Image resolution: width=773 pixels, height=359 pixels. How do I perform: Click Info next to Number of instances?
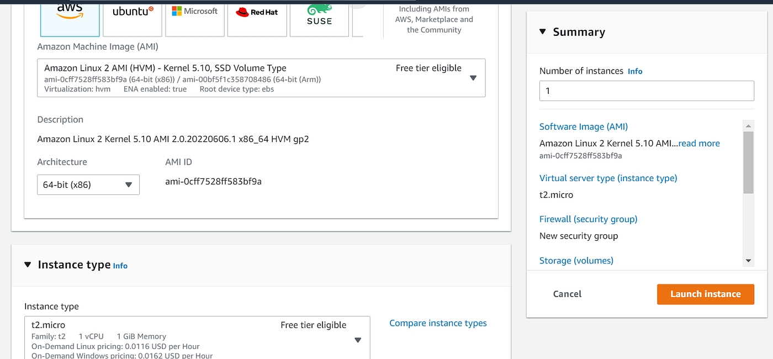click(x=635, y=71)
